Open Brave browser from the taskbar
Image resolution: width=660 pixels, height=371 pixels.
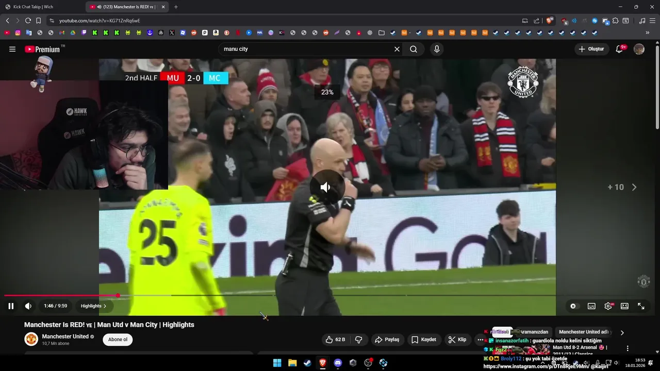323,363
